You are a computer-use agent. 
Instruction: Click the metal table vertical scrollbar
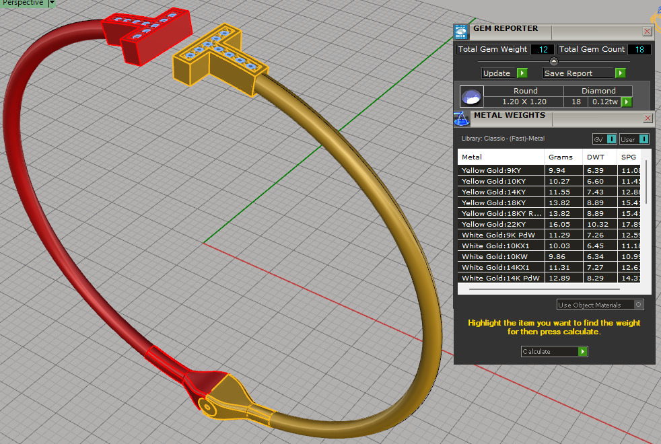tap(647, 183)
